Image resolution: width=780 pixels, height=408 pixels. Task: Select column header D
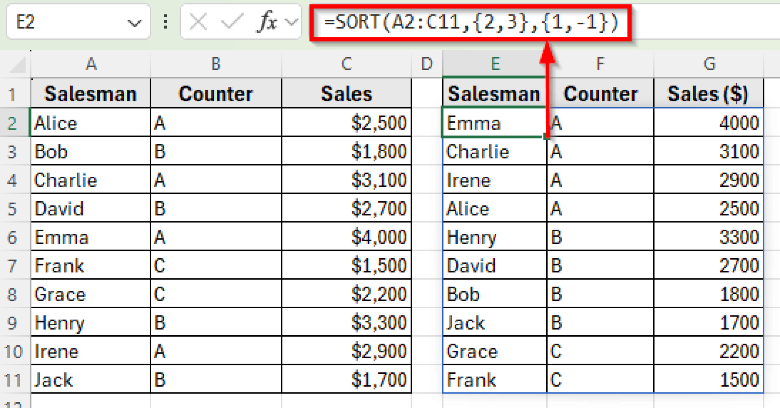coord(427,64)
